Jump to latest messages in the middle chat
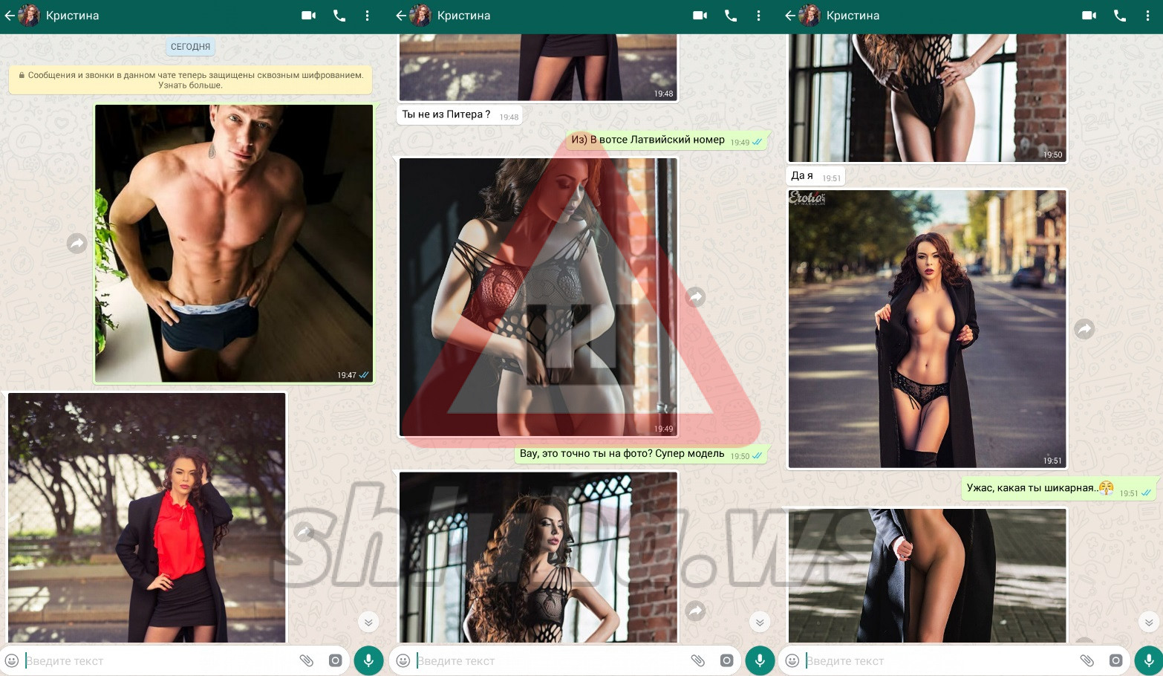1163x676 pixels. tap(759, 622)
